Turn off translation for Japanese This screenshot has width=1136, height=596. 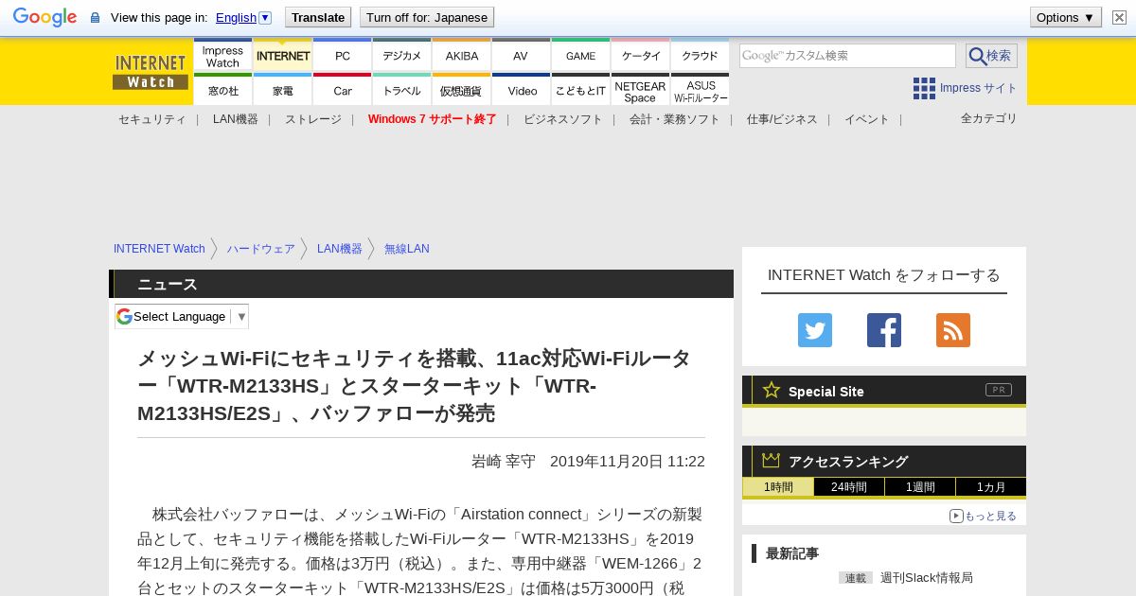tap(427, 17)
